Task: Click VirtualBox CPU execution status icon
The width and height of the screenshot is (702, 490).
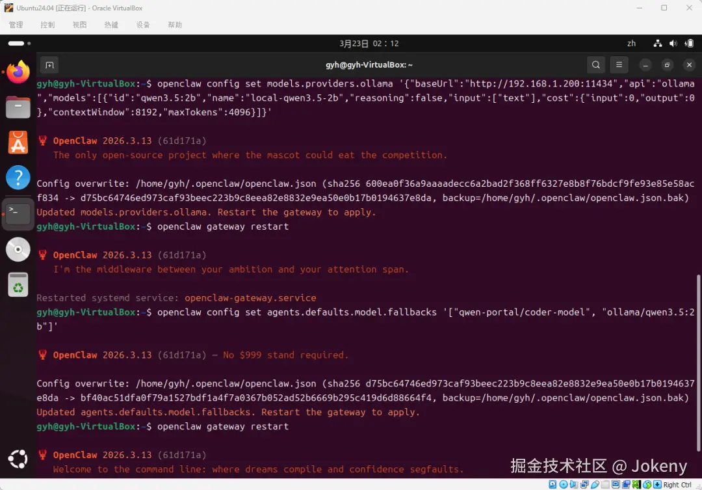Action: pos(636,485)
